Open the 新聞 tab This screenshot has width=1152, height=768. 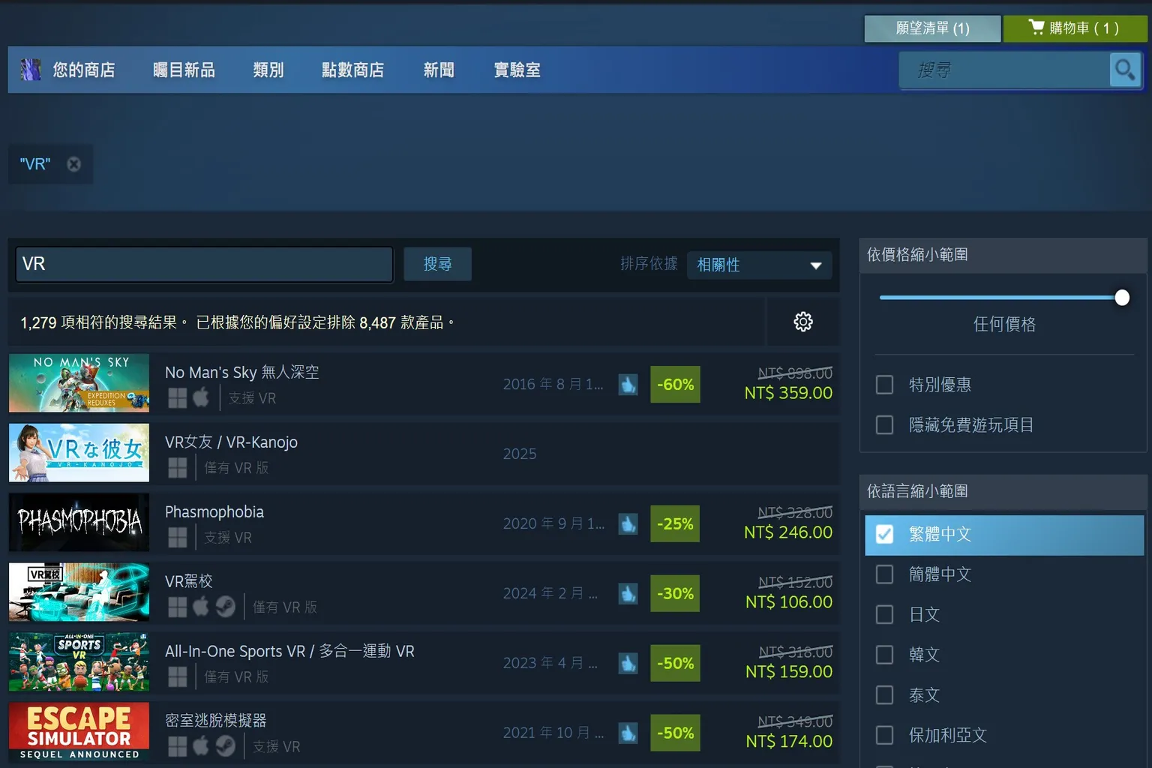[x=439, y=70]
